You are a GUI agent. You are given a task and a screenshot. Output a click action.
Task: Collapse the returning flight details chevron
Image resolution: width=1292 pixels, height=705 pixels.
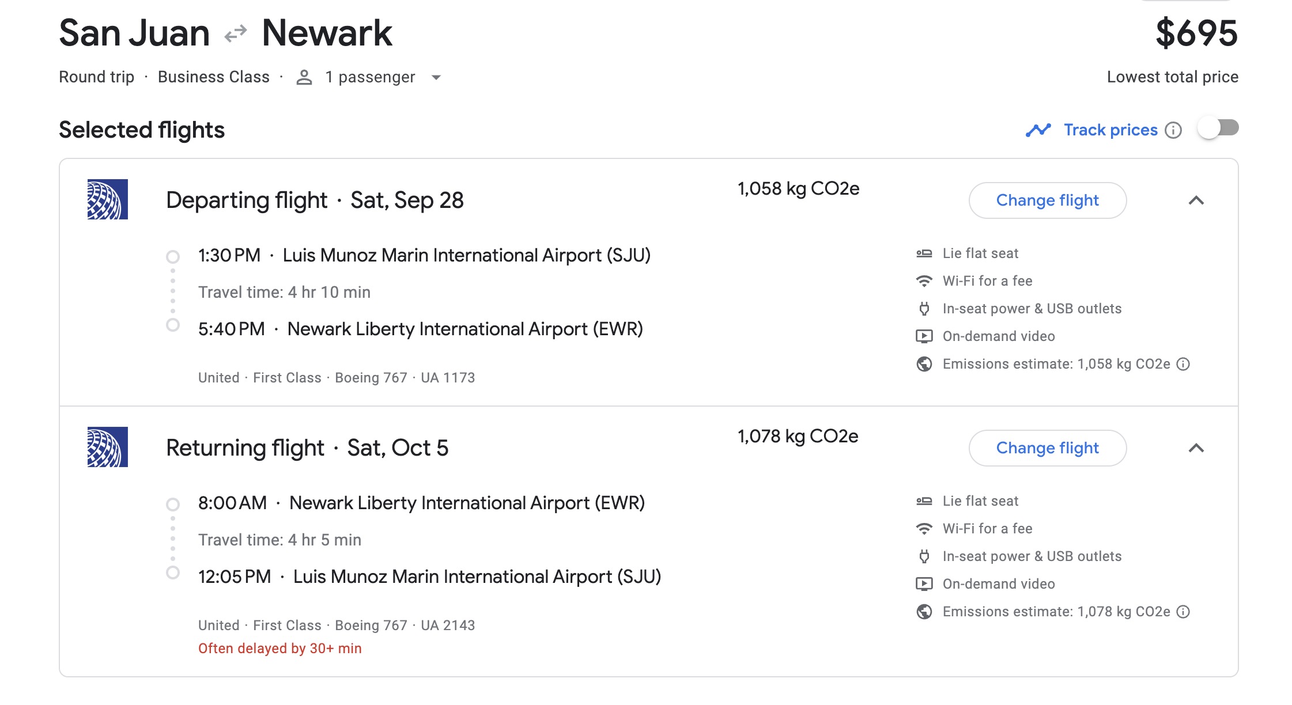[x=1196, y=448]
